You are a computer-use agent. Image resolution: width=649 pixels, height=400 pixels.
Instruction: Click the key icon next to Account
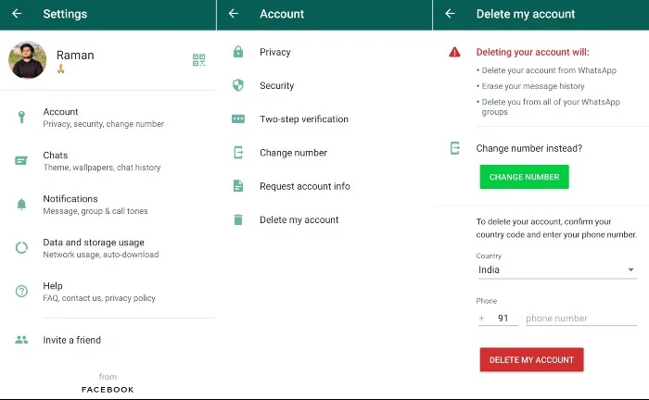pos(21,117)
